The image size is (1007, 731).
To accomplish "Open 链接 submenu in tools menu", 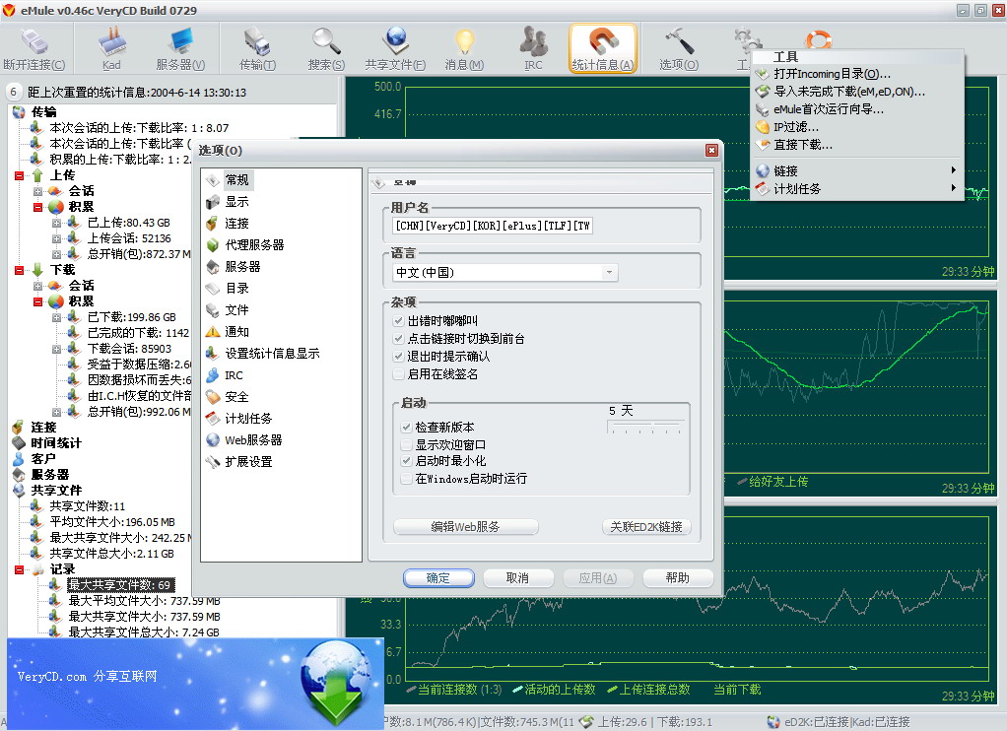I will coord(857,170).
